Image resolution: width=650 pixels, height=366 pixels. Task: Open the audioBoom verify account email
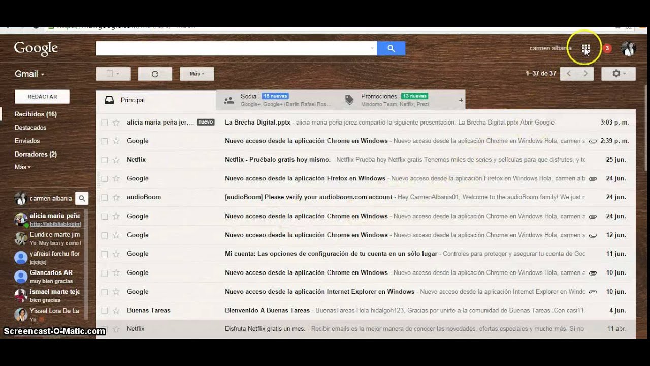[366, 197]
